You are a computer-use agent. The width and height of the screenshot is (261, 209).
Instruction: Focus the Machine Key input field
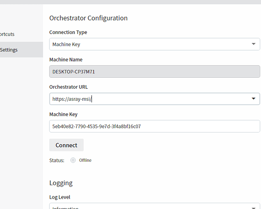(154, 126)
